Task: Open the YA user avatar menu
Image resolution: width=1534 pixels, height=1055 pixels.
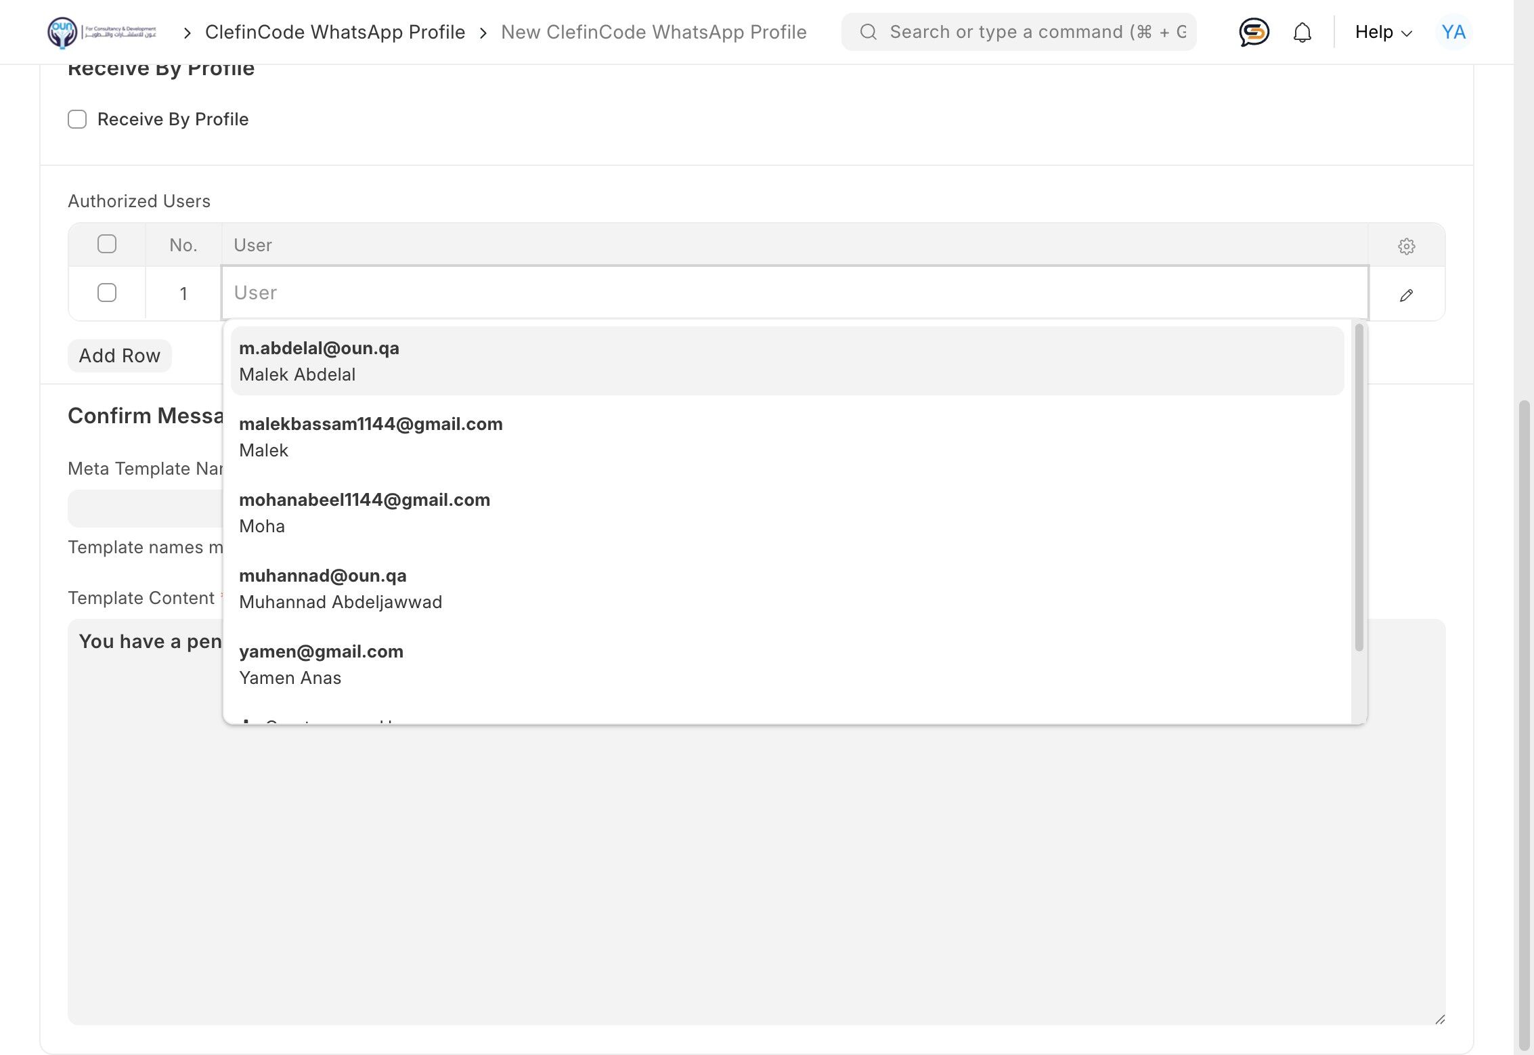Action: [1453, 32]
